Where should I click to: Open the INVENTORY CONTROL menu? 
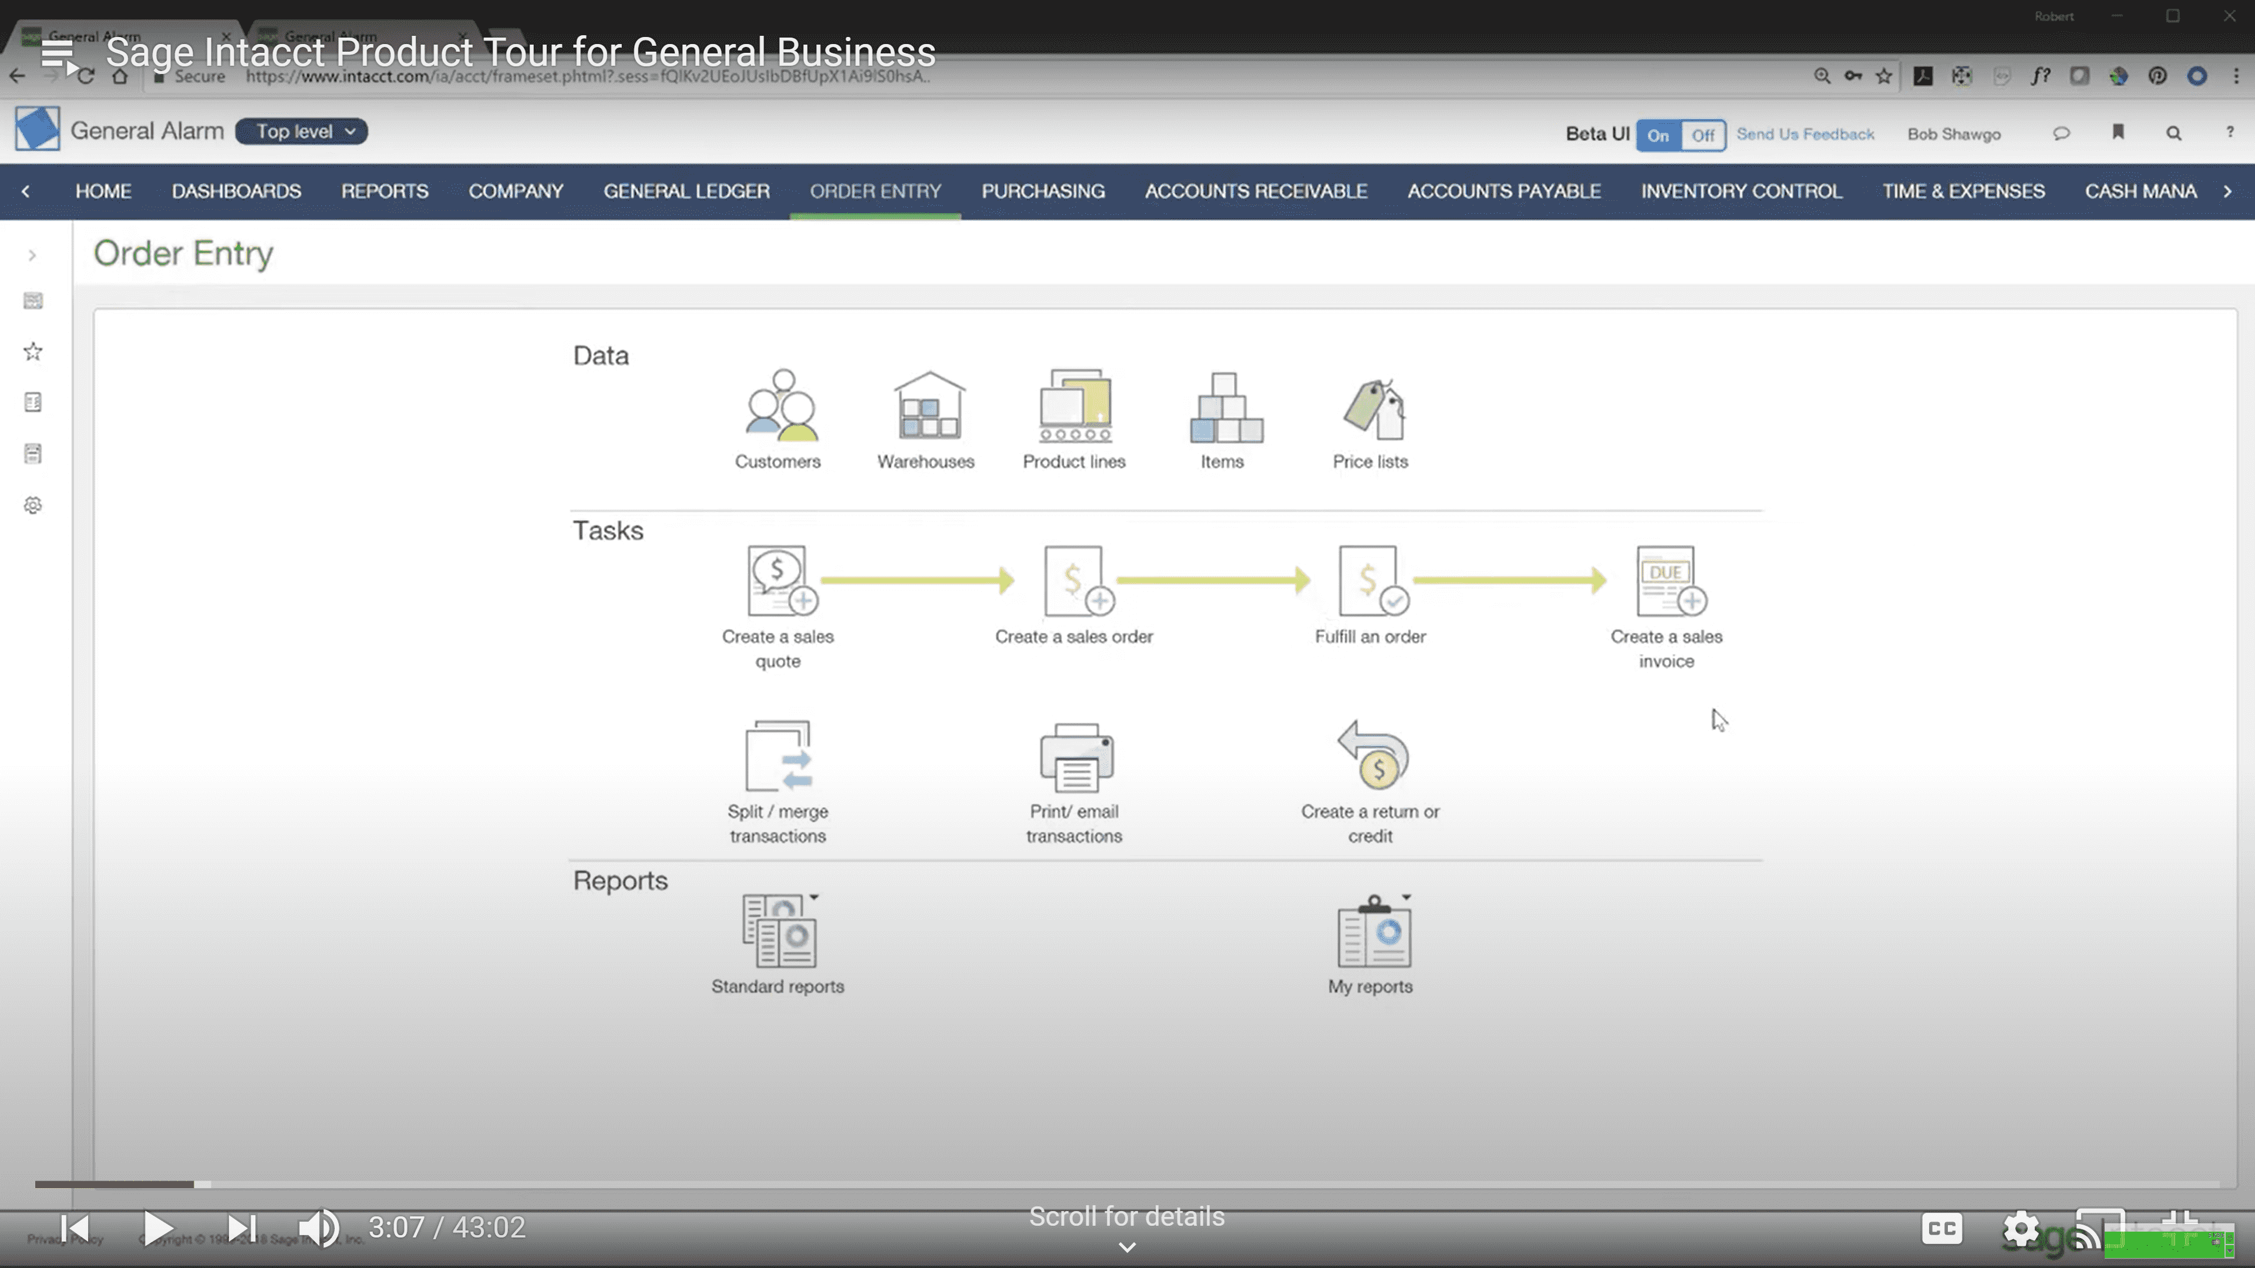tap(1742, 191)
